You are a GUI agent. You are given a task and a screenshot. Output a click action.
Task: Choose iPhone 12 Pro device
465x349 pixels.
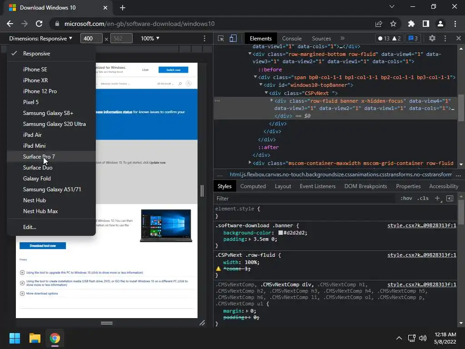(51, 91)
